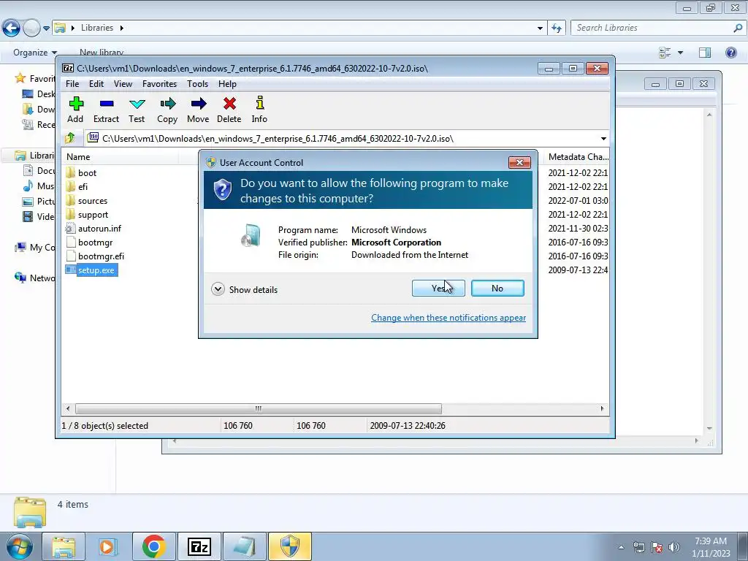This screenshot has width=748, height=561.
Task: Click the Extract toolbar icon
Action: pos(106,110)
